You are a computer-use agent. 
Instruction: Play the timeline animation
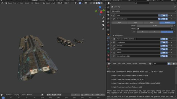[55, 95]
